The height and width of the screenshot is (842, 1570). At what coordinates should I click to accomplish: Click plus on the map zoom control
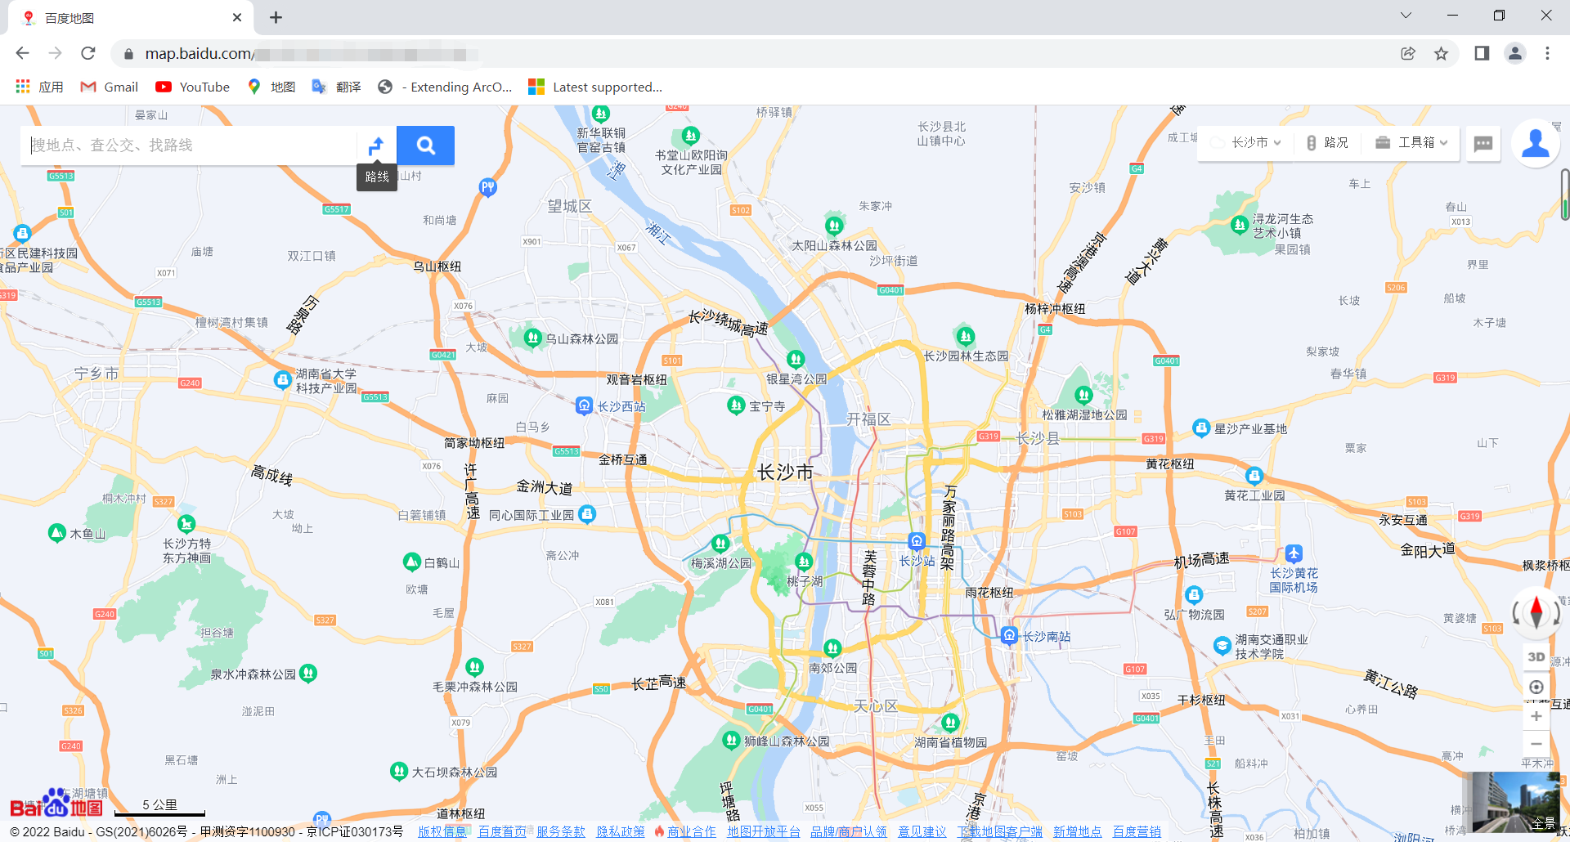coord(1536,716)
